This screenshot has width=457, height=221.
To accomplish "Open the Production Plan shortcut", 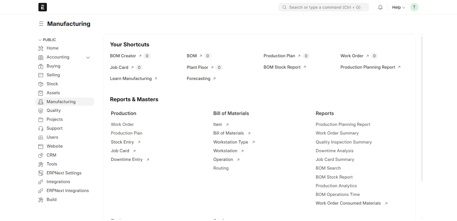I will [279, 56].
